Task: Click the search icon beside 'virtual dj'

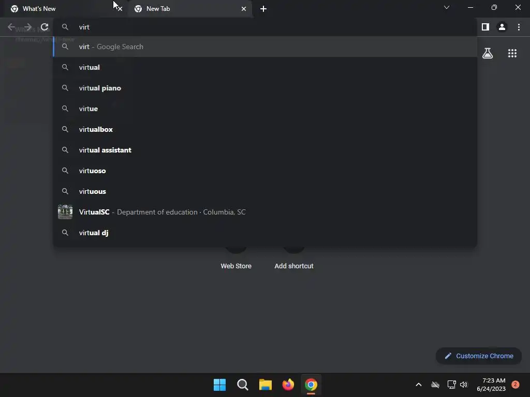Action: (x=65, y=233)
